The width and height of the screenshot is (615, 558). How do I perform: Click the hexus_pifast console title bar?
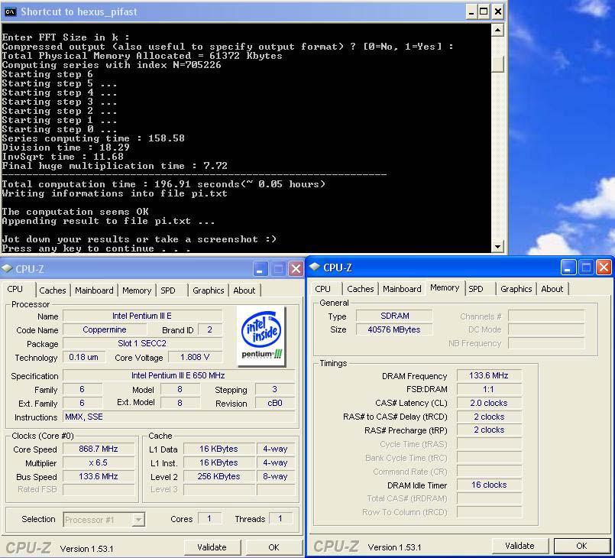click(235, 11)
